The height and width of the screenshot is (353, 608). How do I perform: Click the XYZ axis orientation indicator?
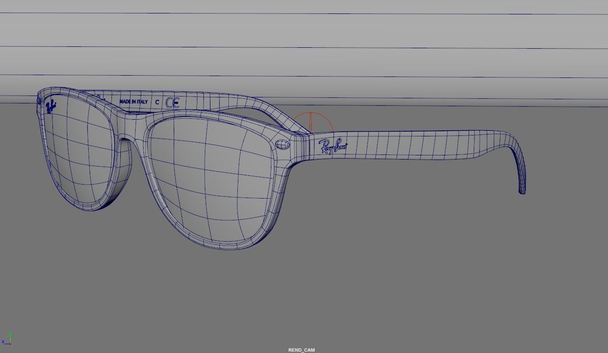tap(7, 339)
